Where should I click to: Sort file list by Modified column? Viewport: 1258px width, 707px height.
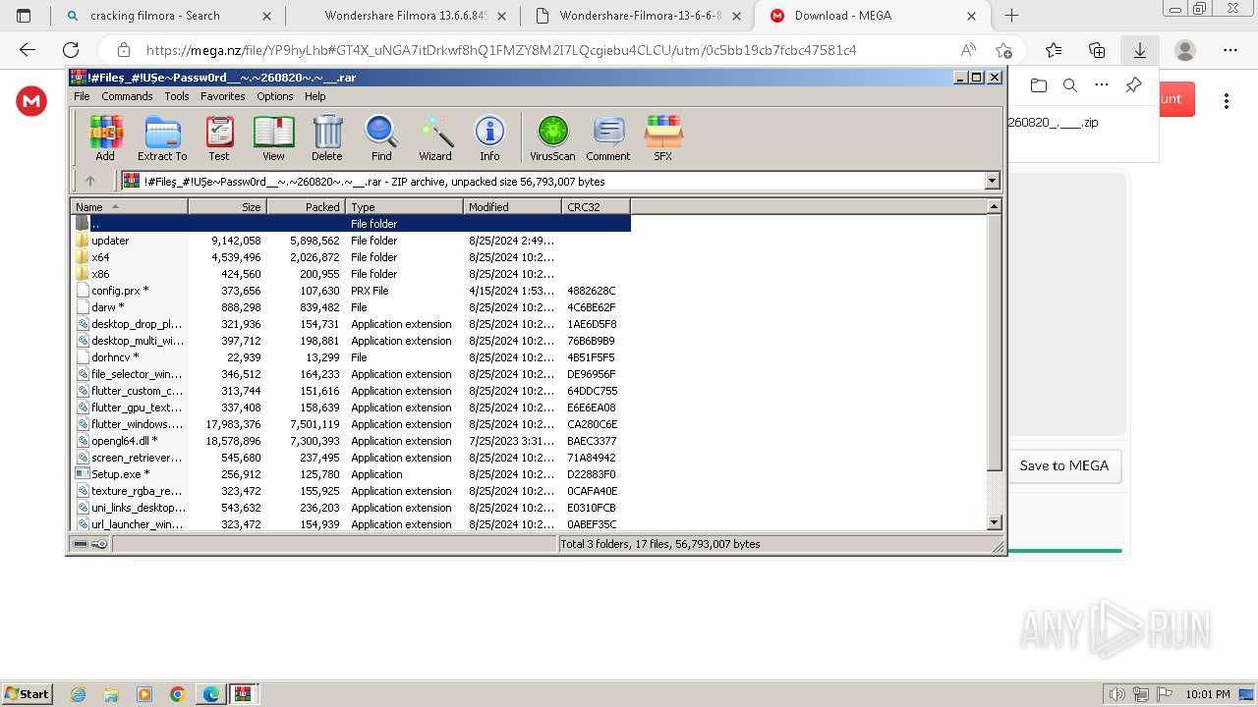512,206
